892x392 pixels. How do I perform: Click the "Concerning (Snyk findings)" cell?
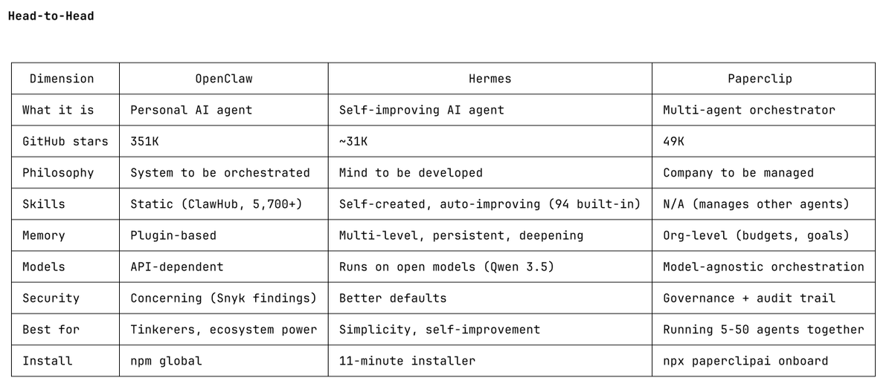coord(223,298)
